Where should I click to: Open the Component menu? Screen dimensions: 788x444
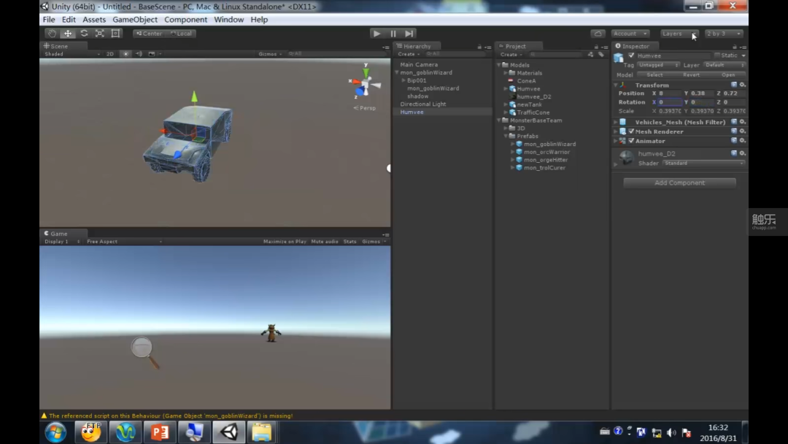click(x=185, y=20)
